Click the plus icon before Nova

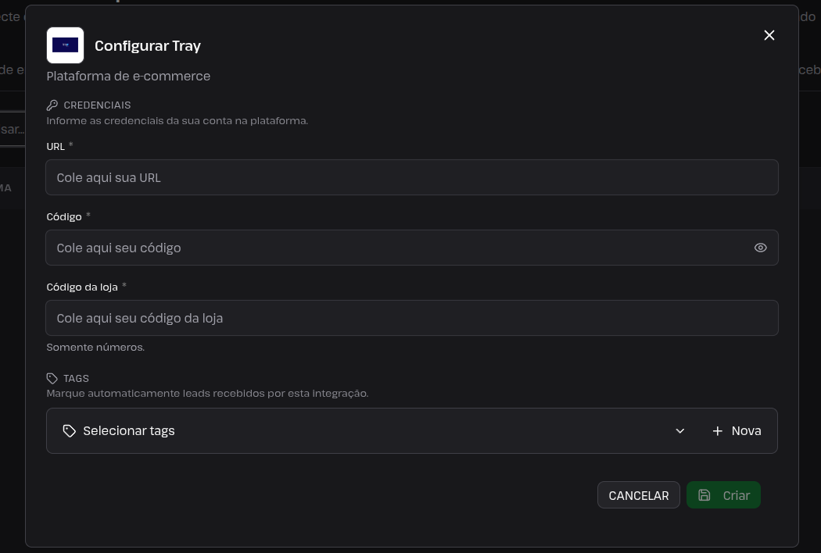tap(717, 430)
